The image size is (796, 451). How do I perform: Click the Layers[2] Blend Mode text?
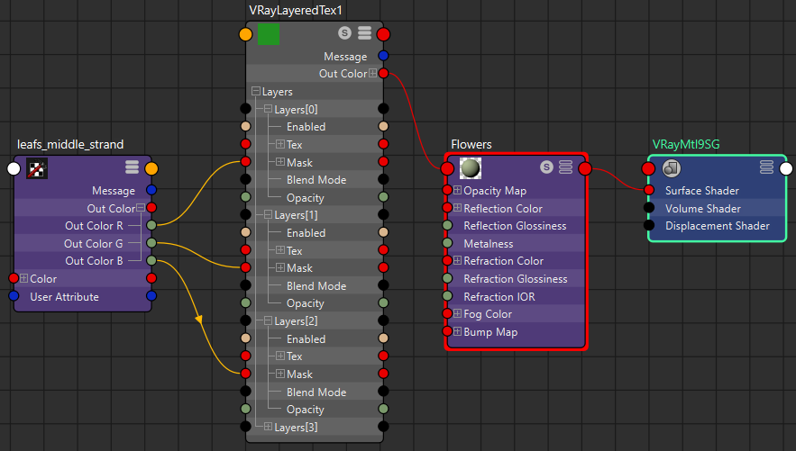[x=316, y=392]
